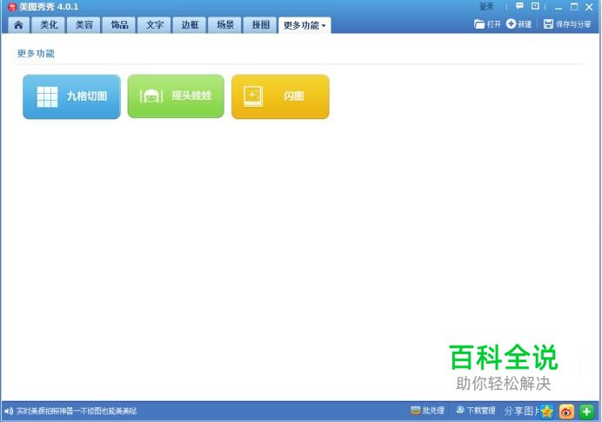The width and height of the screenshot is (602, 422).
Task: Click the 保存与分享 disk icon
Action: point(548,24)
